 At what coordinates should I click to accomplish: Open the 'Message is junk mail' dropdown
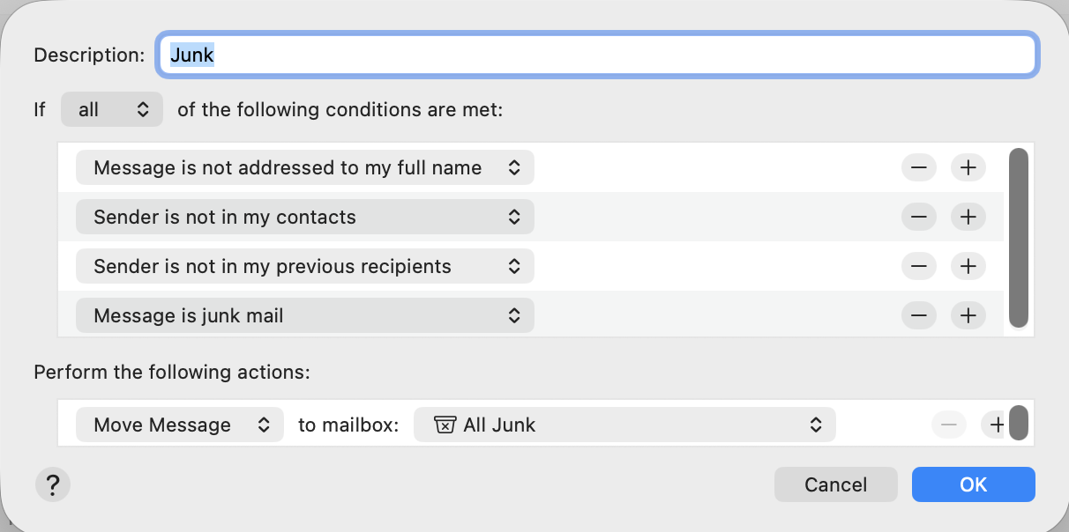304,315
